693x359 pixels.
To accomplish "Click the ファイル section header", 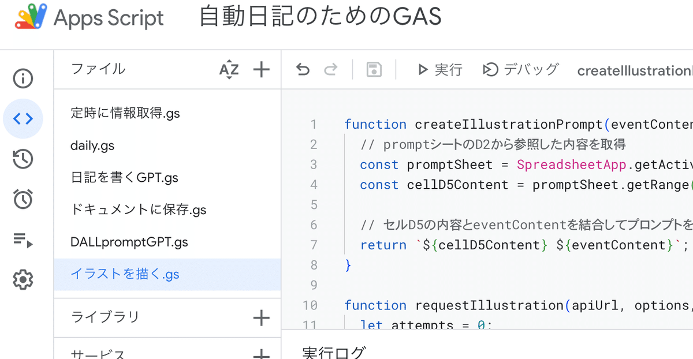I will [98, 69].
